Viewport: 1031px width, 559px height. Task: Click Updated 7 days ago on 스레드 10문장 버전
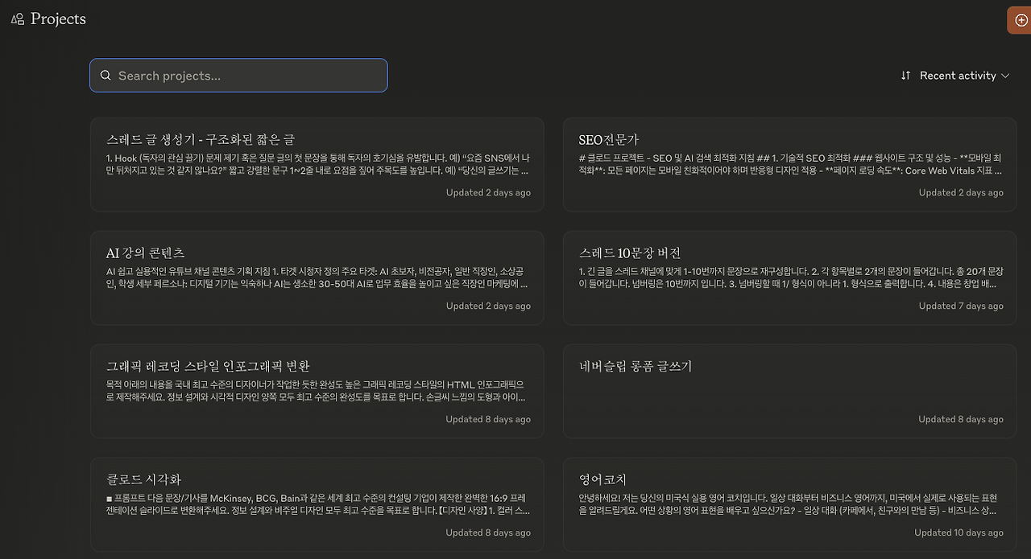[x=961, y=306]
